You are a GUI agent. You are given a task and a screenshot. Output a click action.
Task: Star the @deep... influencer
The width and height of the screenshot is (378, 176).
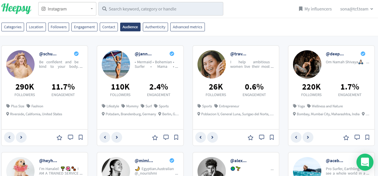tap(346, 138)
